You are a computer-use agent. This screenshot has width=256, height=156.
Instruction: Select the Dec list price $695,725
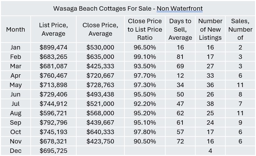(x=54, y=151)
